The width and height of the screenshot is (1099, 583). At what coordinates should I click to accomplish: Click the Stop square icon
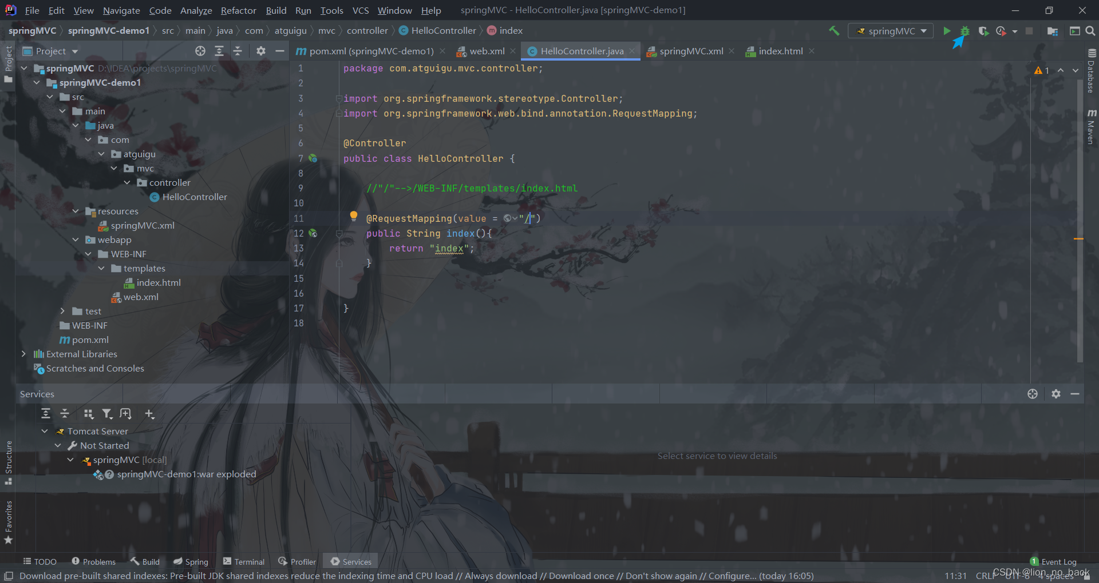point(1029,31)
